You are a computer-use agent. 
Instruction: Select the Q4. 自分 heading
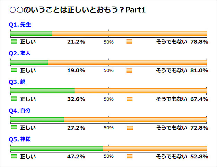(x=20, y=111)
